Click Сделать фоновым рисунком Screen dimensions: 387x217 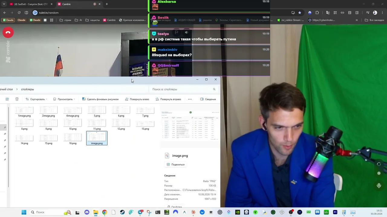pos(100,99)
